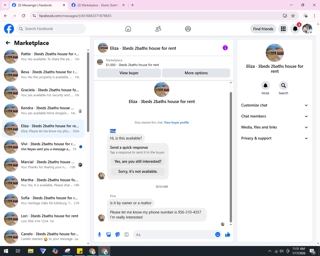The width and height of the screenshot is (320, 256).
Task: Go back using the Marketplace back arrow
Action: point(8,43)
